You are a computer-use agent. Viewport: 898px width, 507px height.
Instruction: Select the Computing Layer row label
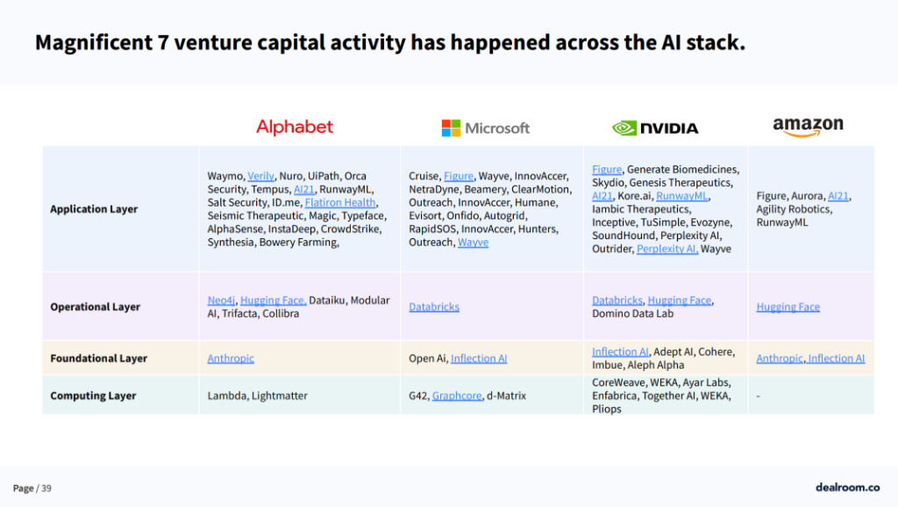pos(93,396)
